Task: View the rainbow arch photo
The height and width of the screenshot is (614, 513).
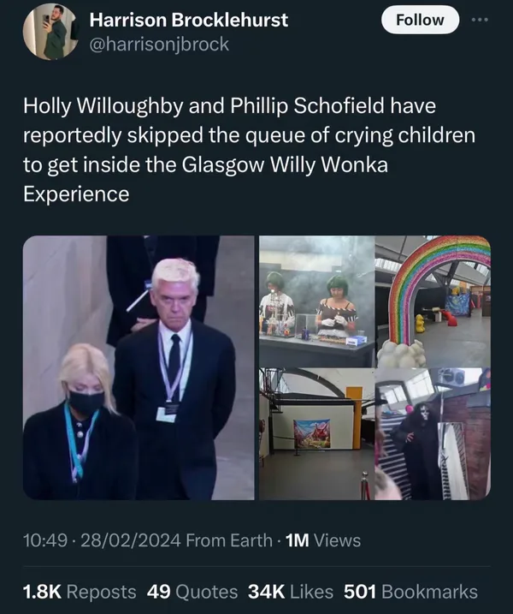Action: [433, 301]
